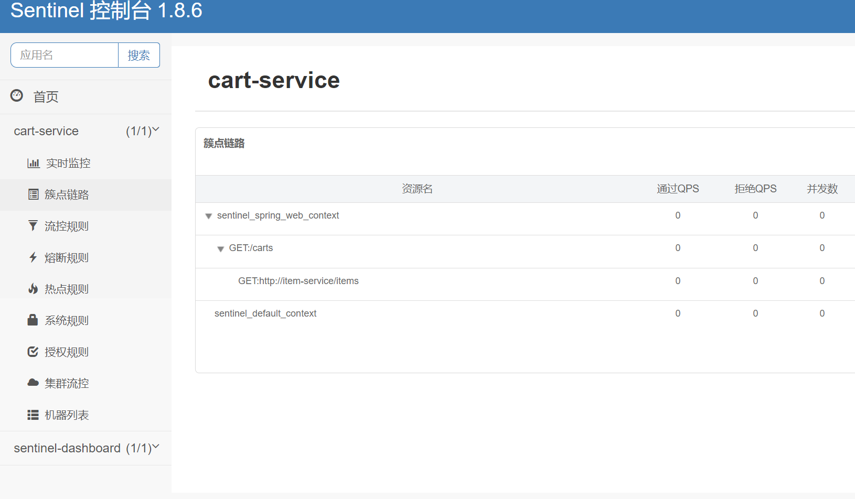The image size is (855, 499).
Task: Click the list icon for 机器列表
Action: coord(33,415)
